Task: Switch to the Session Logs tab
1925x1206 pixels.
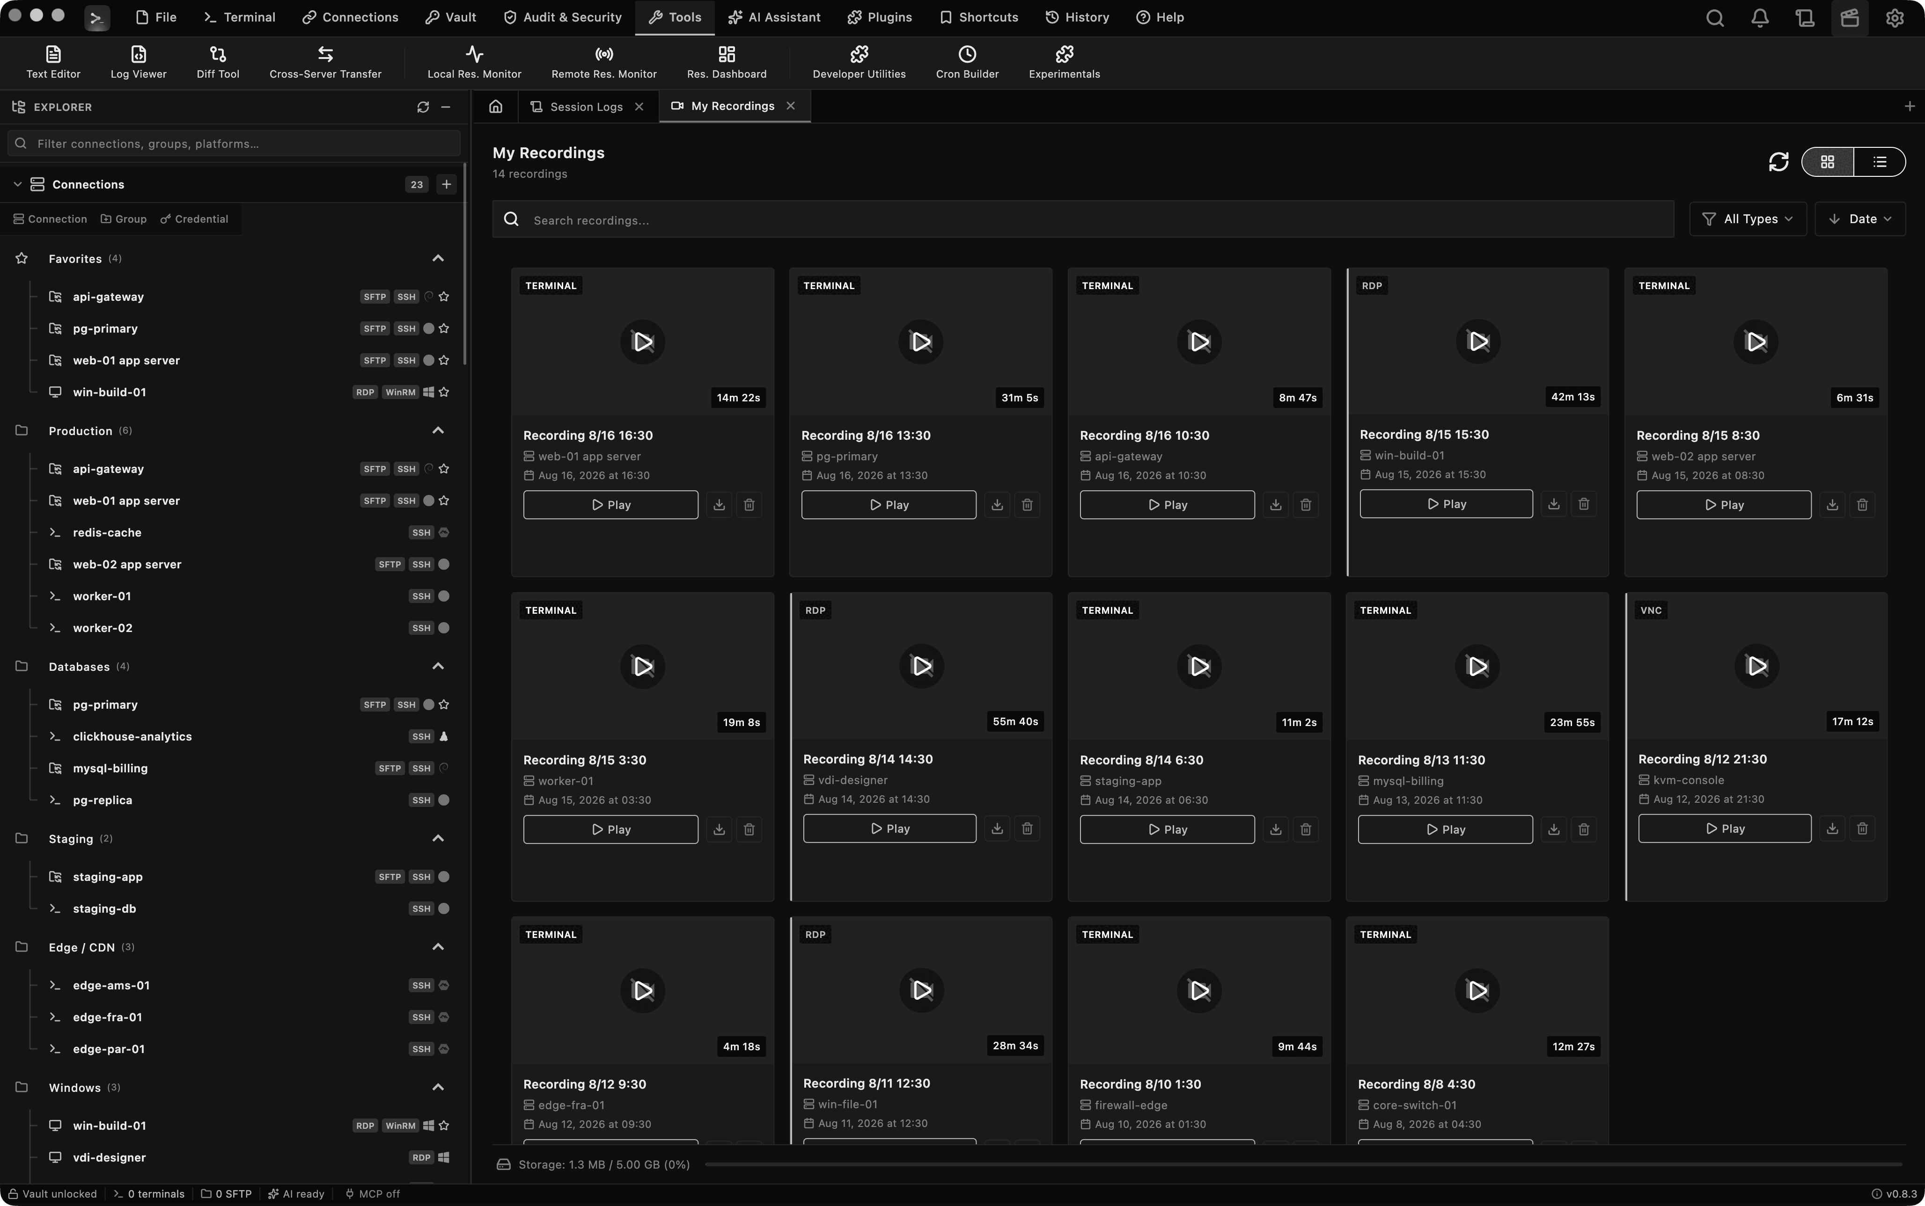Action: click(x=586, y=107)
